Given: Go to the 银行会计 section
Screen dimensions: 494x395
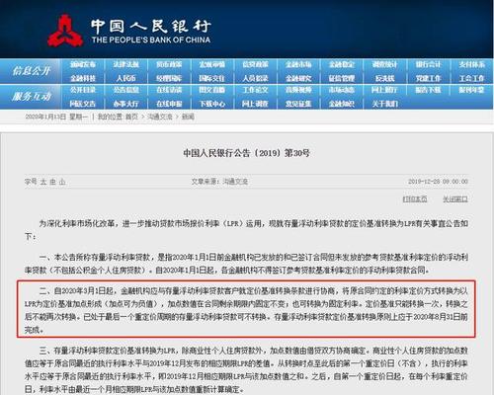Looking at the screenshot, I should (x=428, y=64).
